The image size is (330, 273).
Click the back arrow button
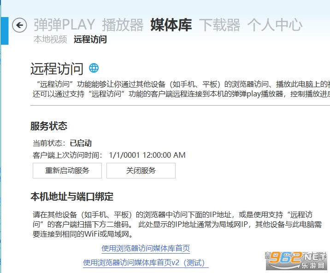click(19, 25)
